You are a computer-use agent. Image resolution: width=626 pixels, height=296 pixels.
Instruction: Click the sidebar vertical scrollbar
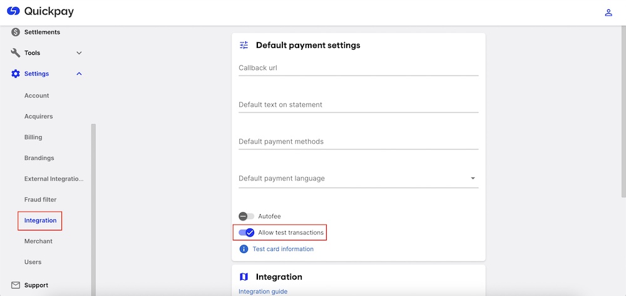tap(94, 206)
